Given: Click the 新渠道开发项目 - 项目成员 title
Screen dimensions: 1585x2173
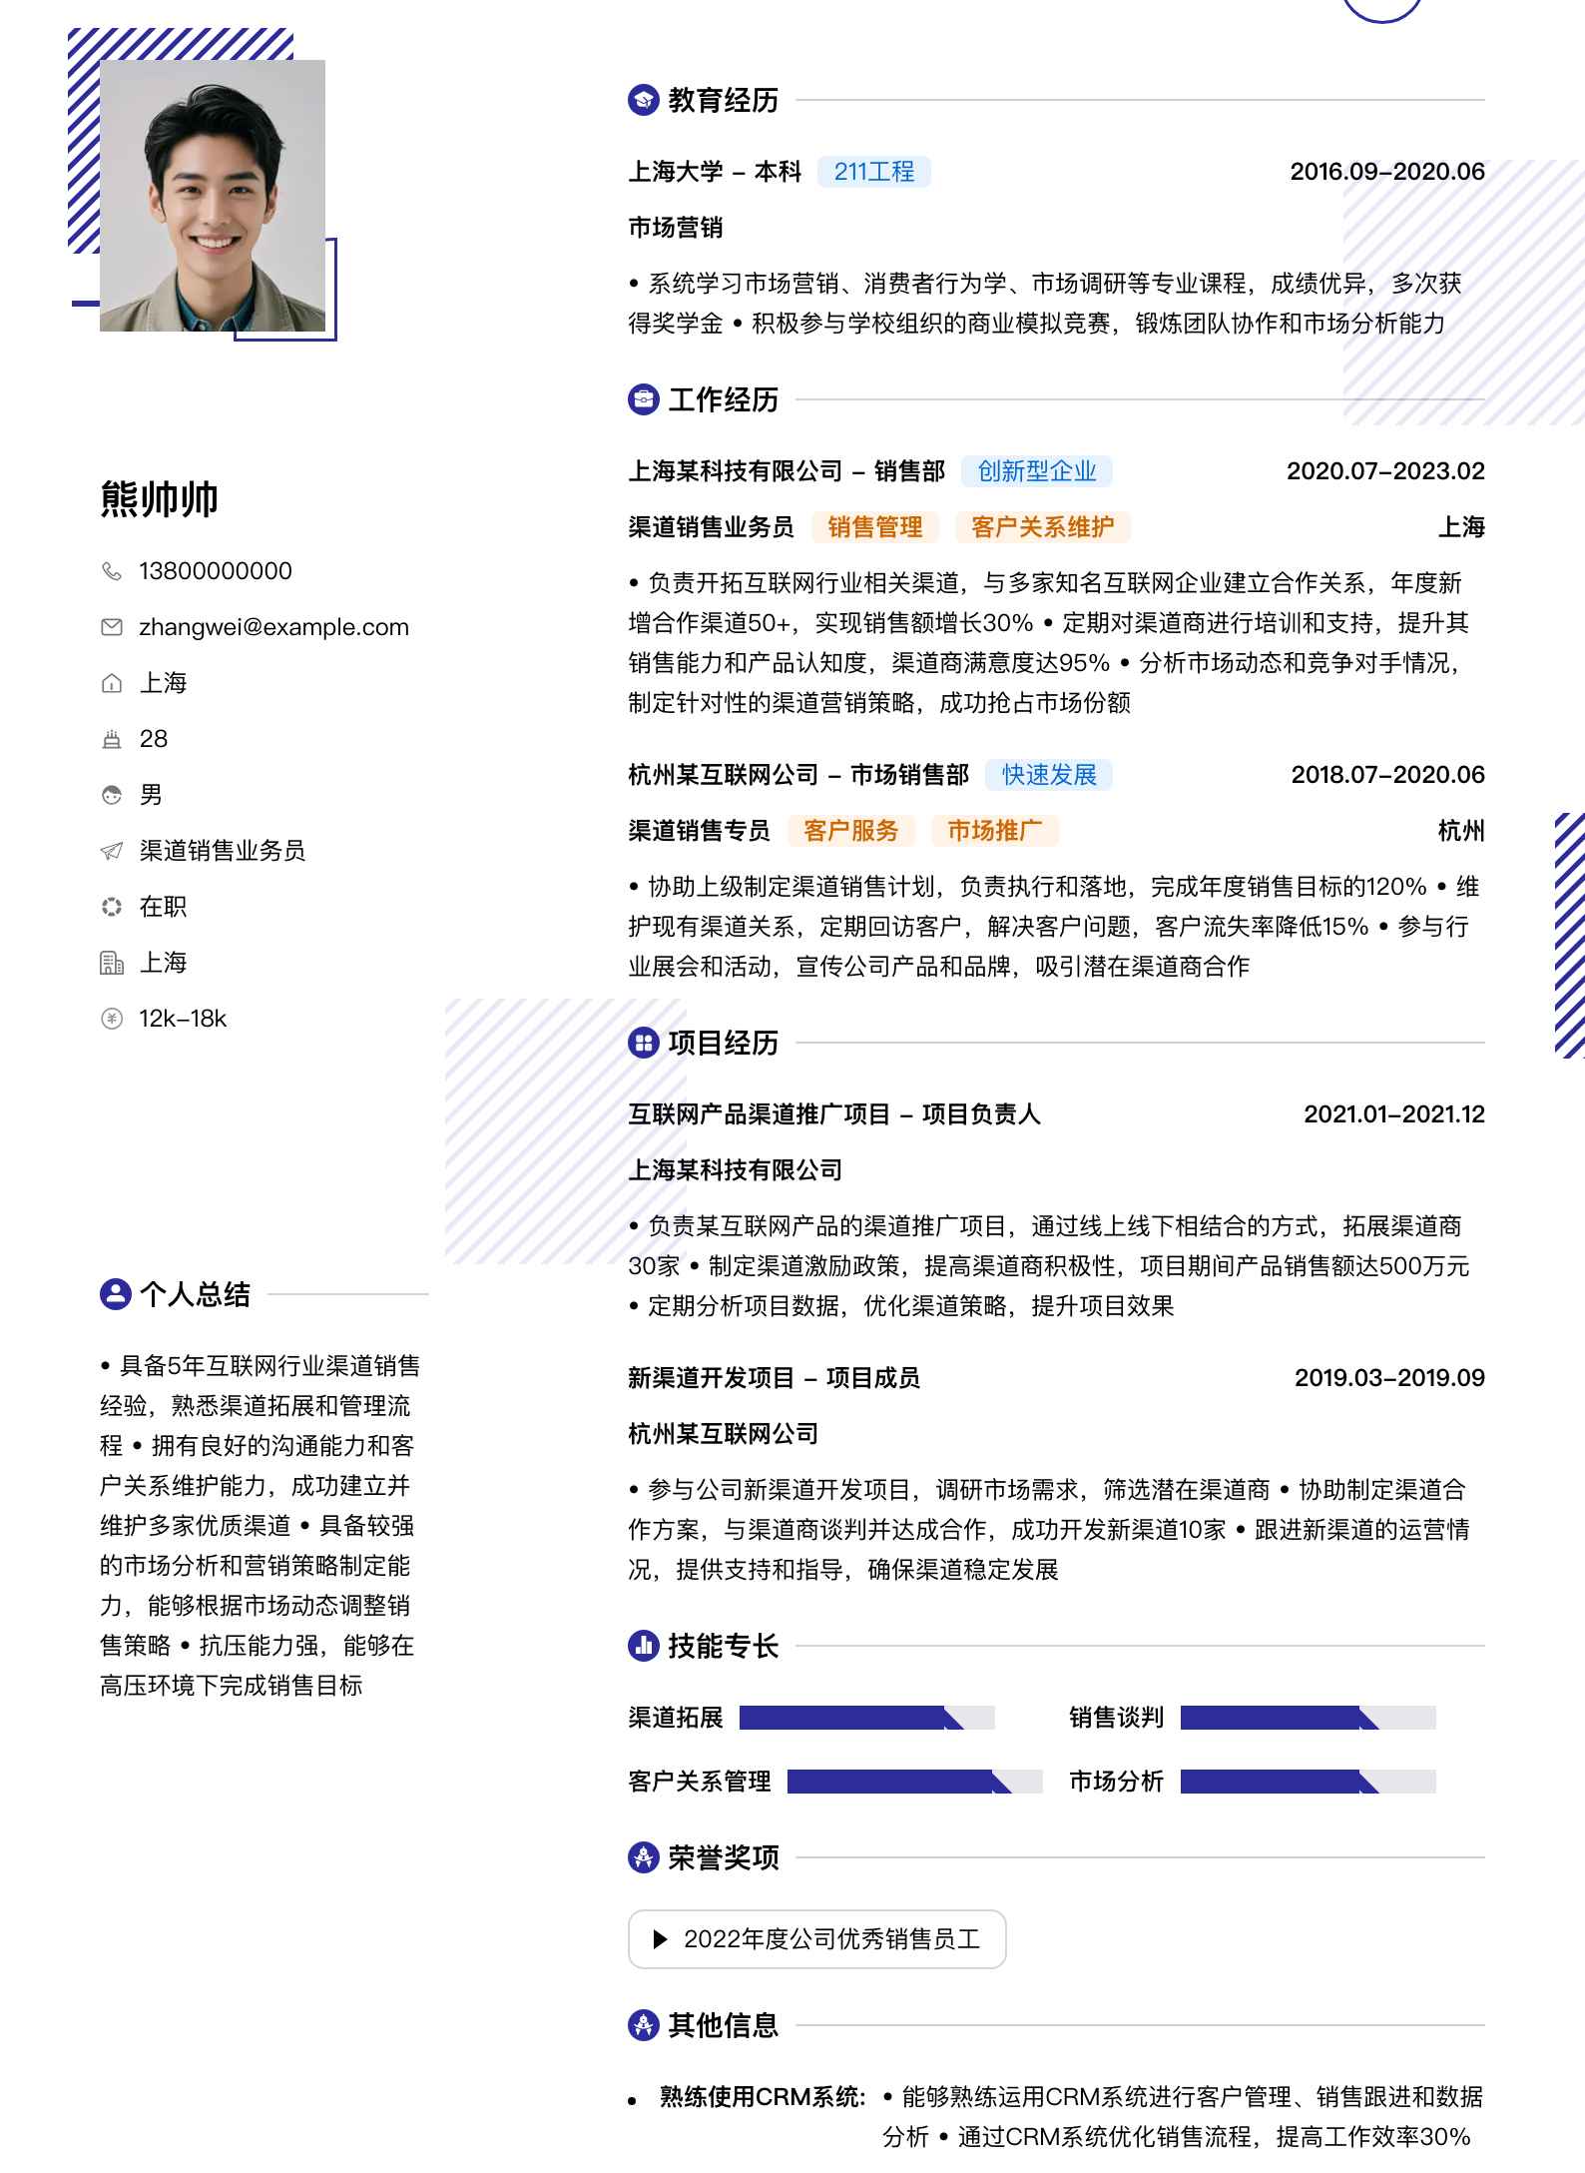Looking at the screenshot, I should [775, 1378].
